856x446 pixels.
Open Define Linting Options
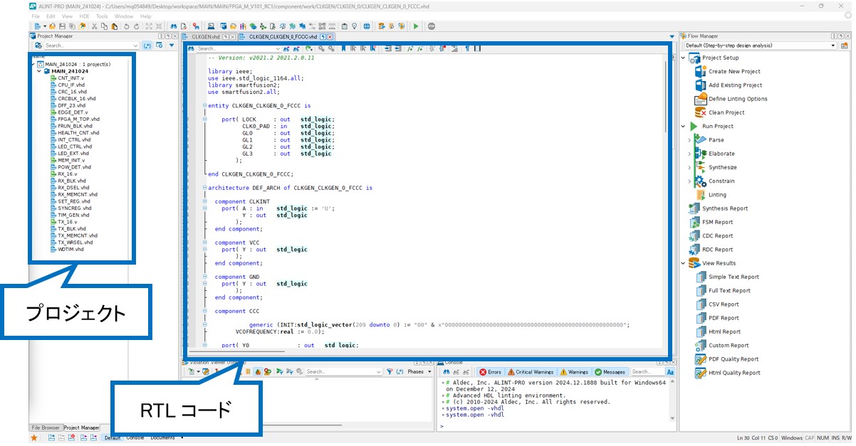pyautogui.click(x=738, y=99)
